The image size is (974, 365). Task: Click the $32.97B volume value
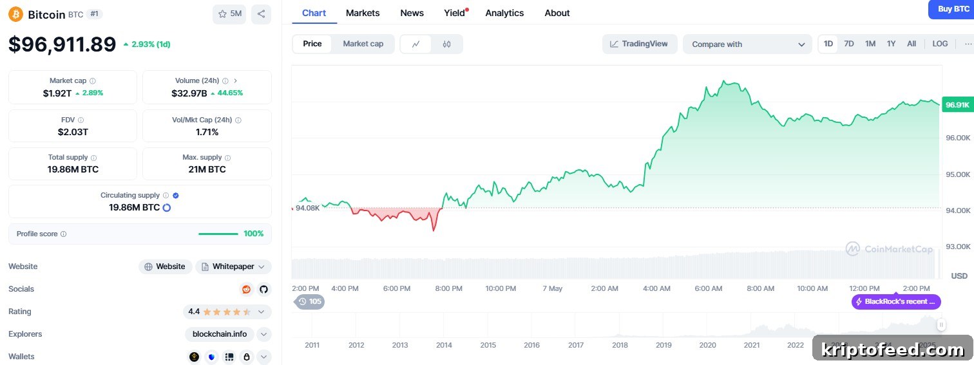point(189,93)
